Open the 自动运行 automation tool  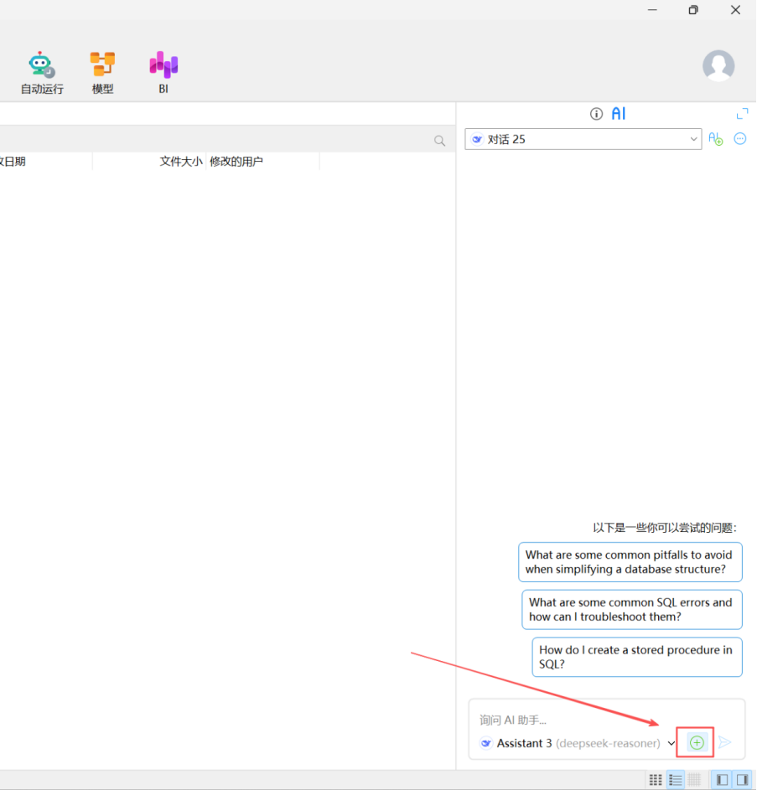tap(42, 72)
